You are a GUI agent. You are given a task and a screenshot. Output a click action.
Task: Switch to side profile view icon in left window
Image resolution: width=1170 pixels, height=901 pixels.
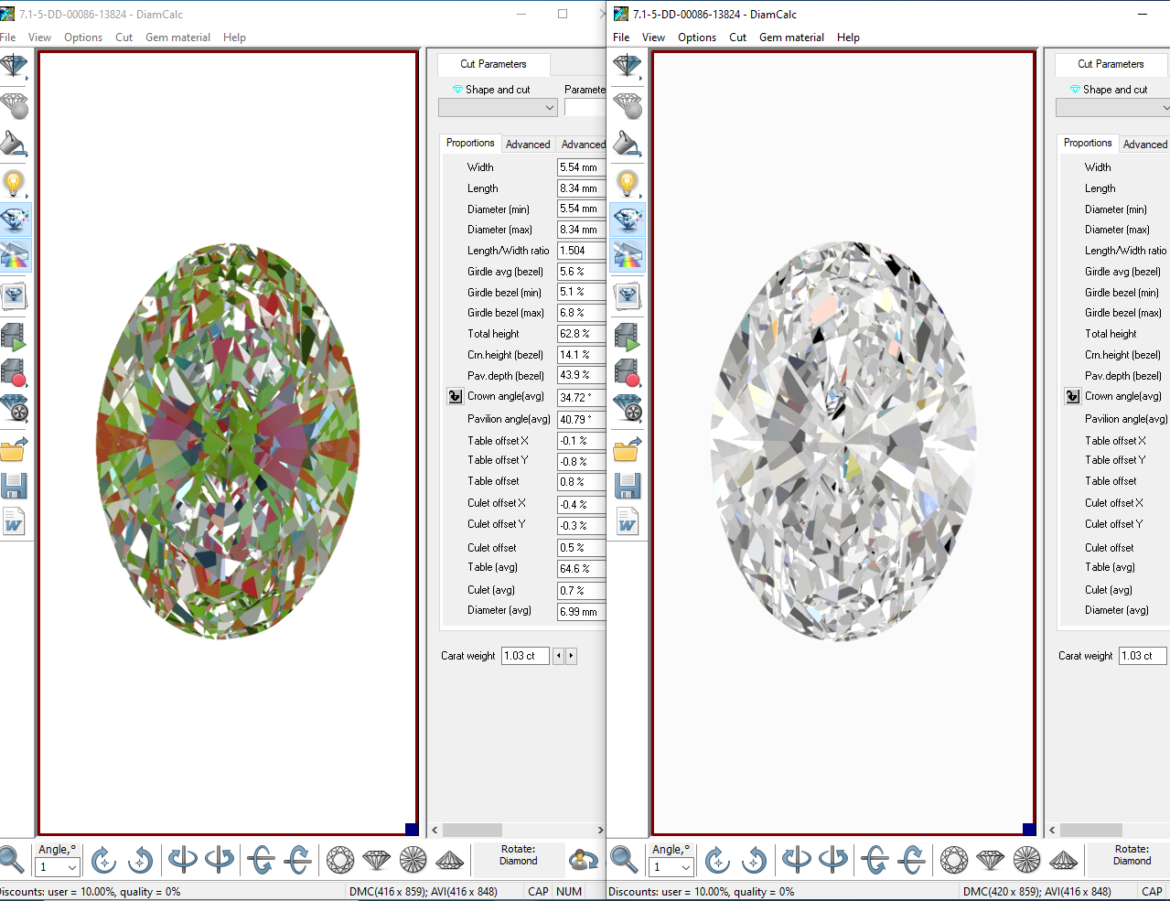(377, 860)
